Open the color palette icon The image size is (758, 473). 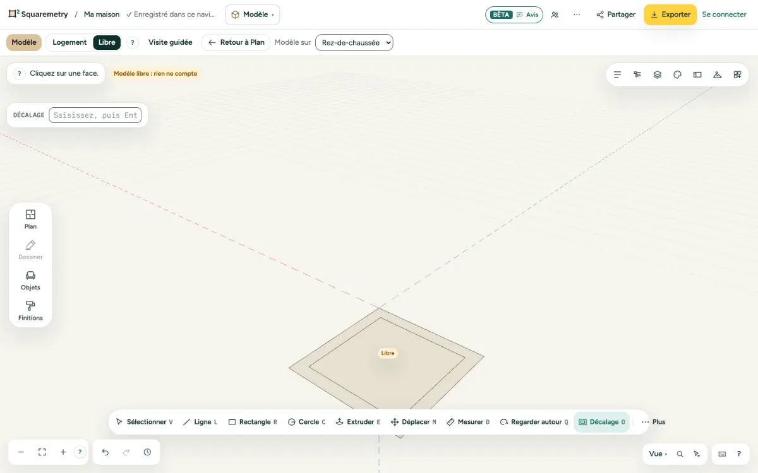point(677,74)
